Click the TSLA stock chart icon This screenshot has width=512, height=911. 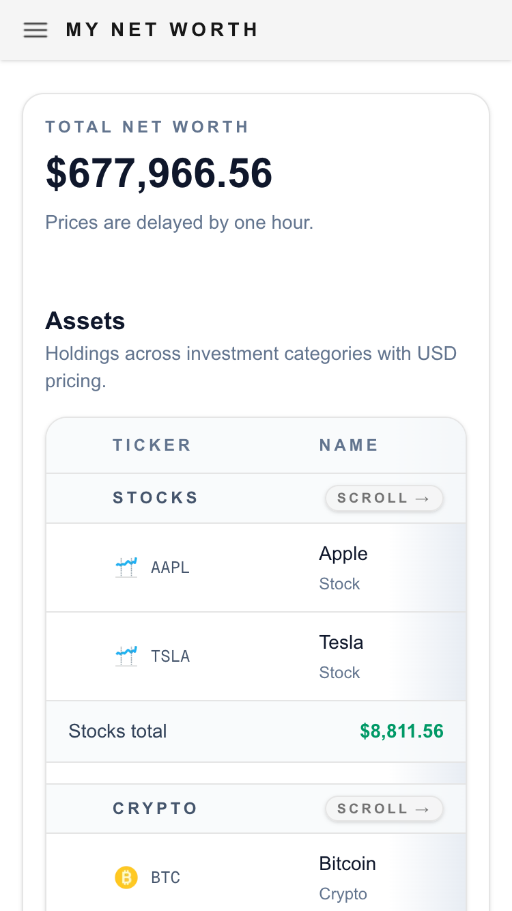pos(126,656)
